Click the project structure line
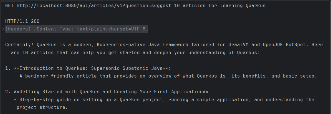 (x=42, y=107)
